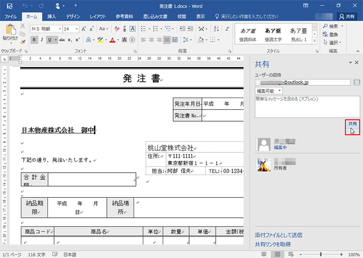Click the red font color swatch
363x258 pixels.
pyautogui.click(x=112, y=40)
